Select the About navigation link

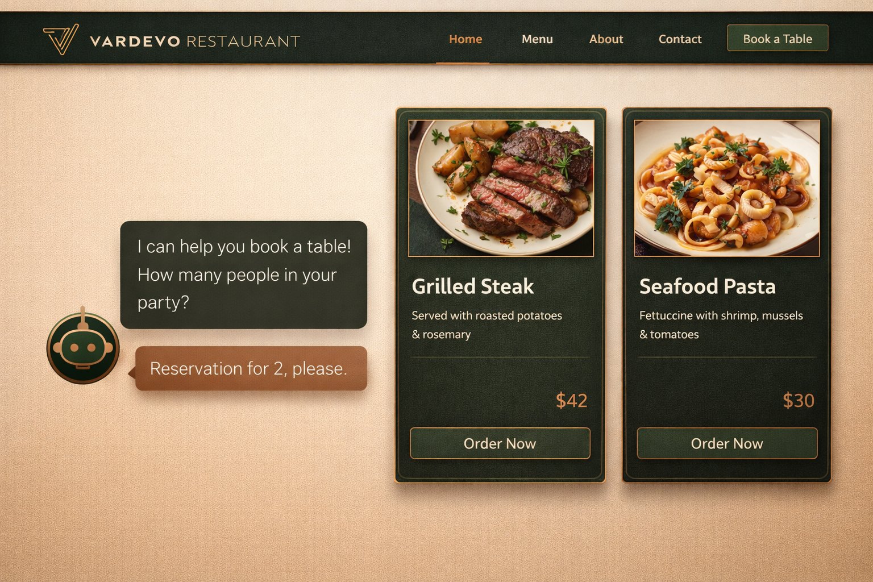[x=606, y=39]
